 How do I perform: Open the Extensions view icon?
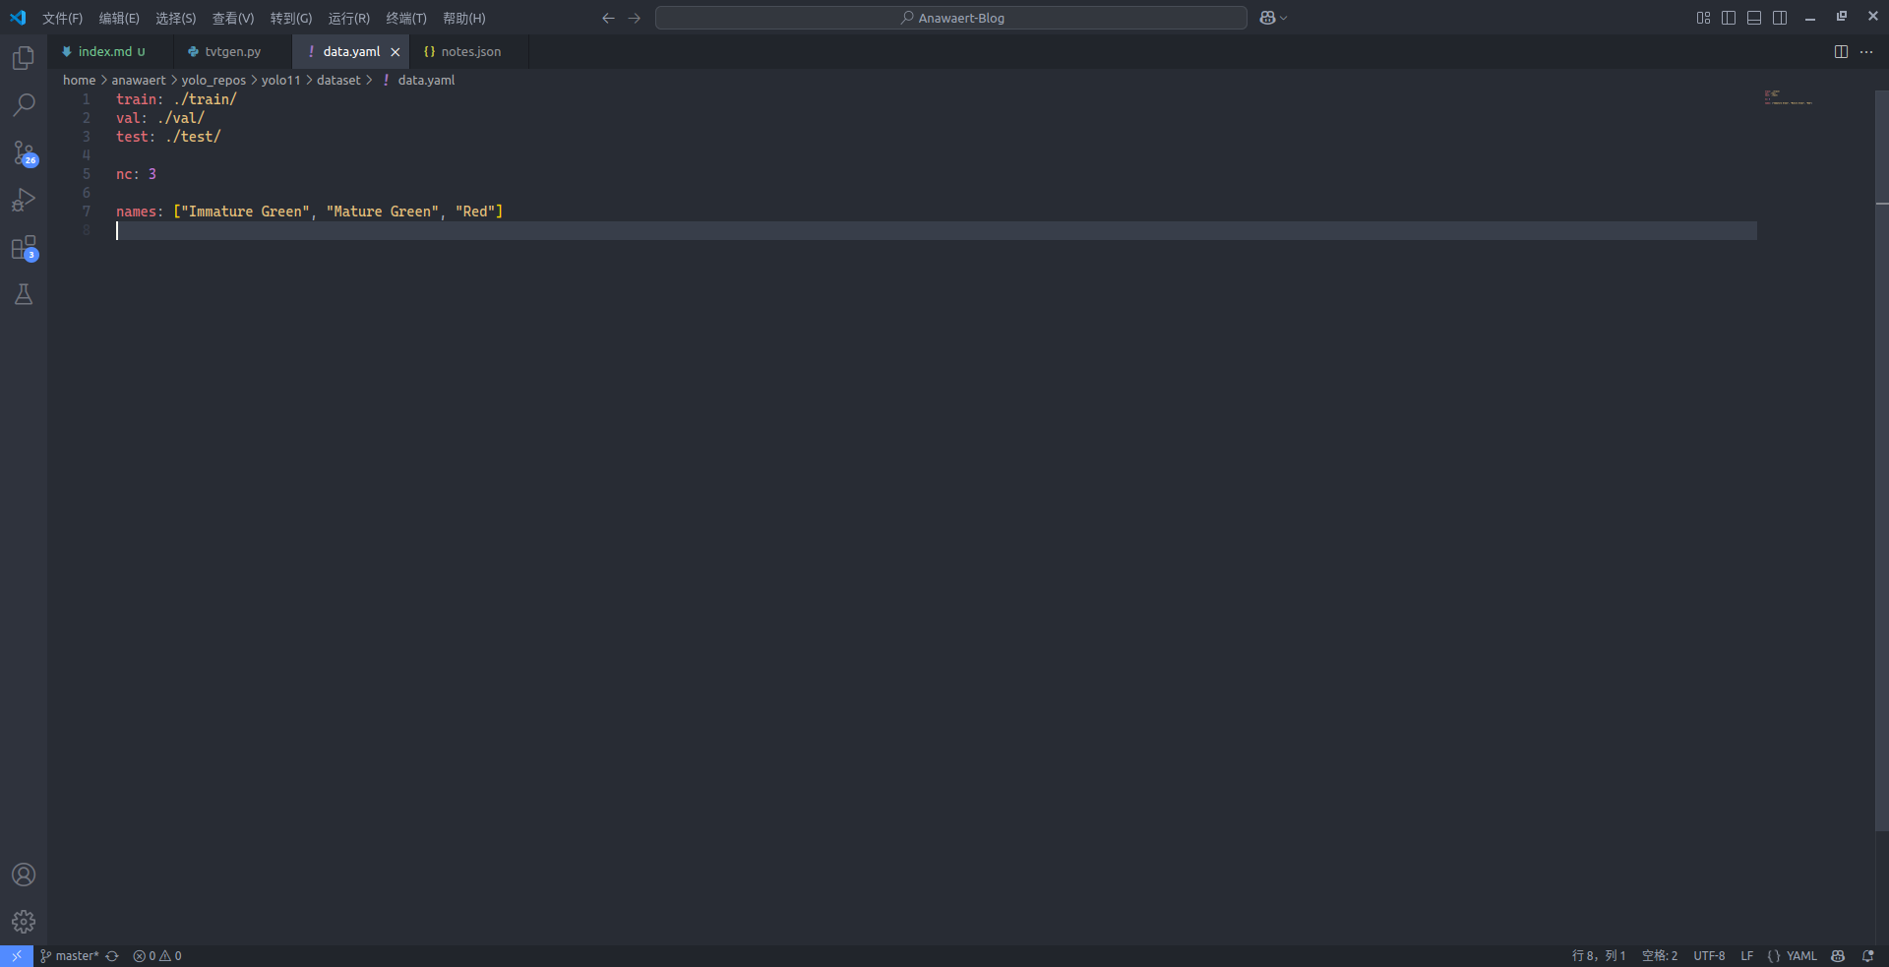point(24,247)
